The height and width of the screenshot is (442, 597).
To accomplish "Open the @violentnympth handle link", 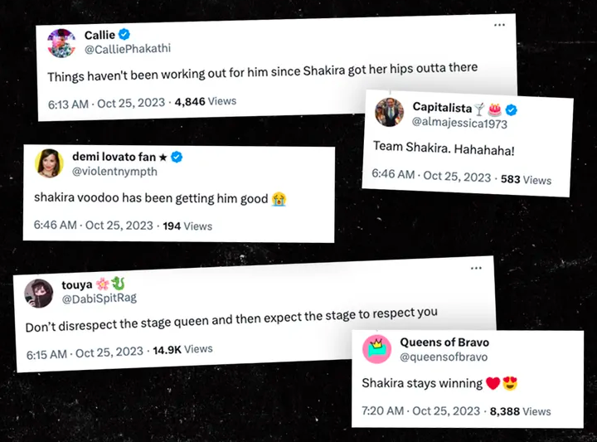I will tap(114, 172).
